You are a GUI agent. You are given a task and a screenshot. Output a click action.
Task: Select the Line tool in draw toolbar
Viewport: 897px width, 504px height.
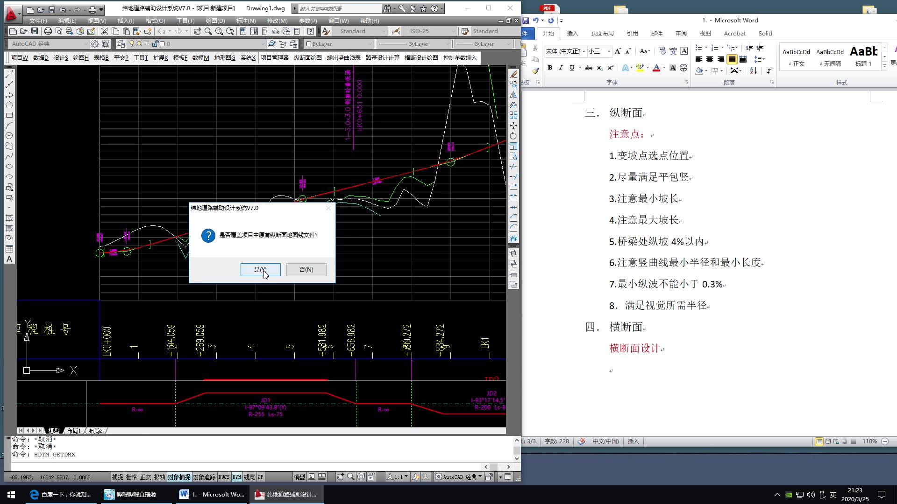9,74
